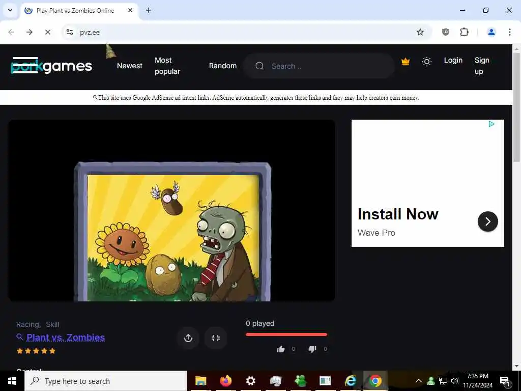The width and height of the screenshot is (521, 391).
Task: Click the pvz.ee address bar URL
Action: (x=90, y=32)
